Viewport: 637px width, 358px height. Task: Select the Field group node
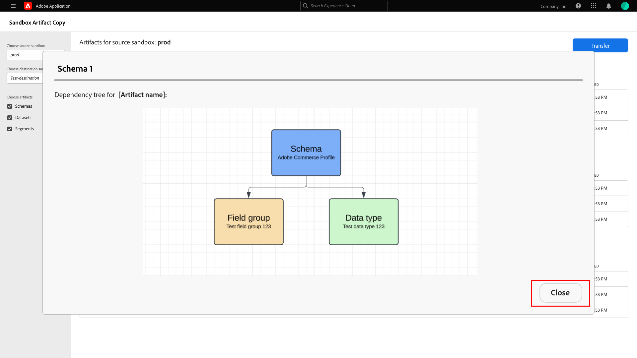[248, 222]
